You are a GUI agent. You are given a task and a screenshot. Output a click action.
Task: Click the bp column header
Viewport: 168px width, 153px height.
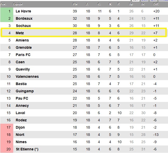(x=131, y=4)
